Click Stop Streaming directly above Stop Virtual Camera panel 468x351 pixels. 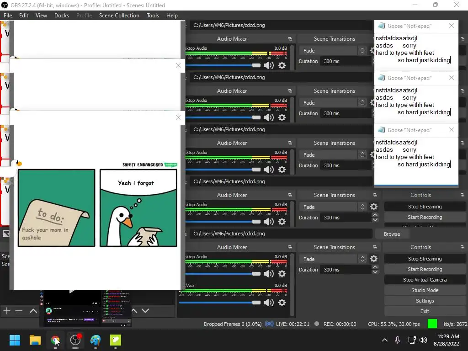click(x=425, y=259)
